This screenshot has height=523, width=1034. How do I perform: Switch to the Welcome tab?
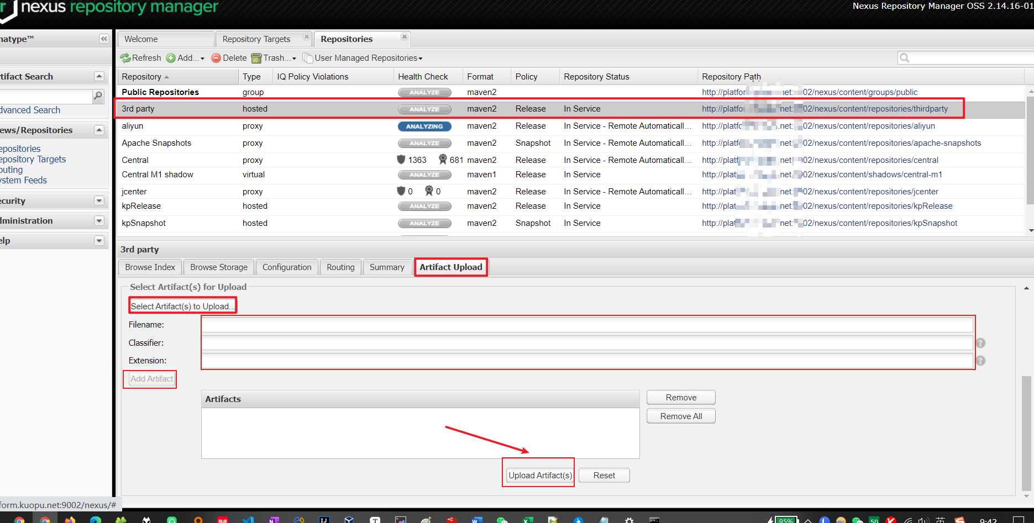166,39
